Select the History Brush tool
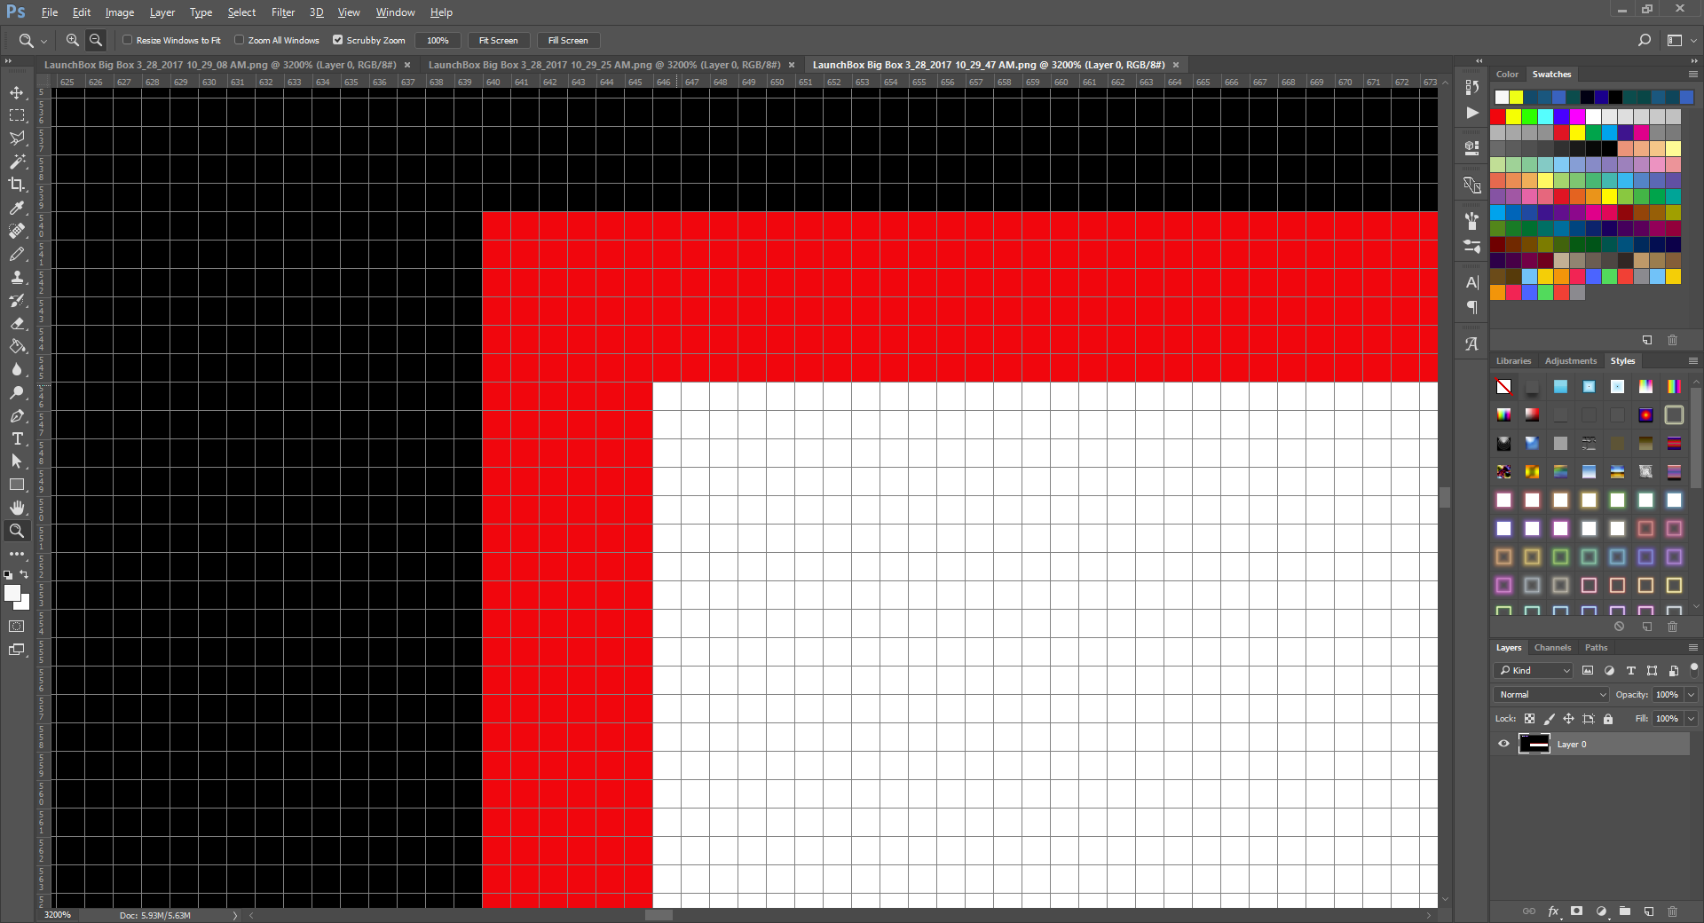1704x923 pixels. coord(17,300)
